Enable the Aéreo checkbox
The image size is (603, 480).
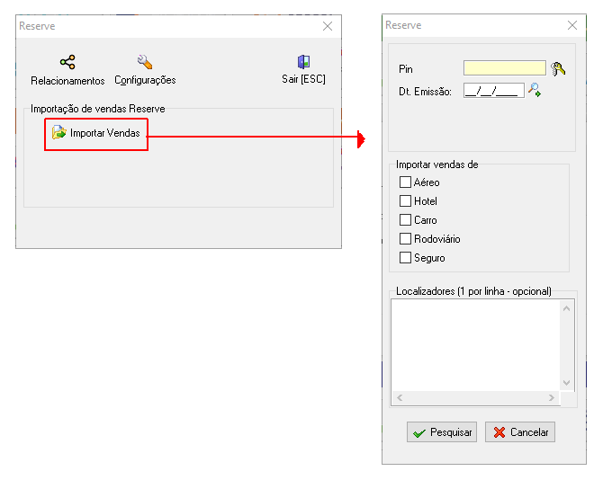pyautogui.click(x=405, y=182)
